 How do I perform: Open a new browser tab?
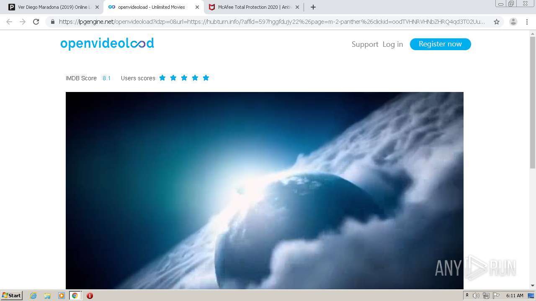tap(313, 7)
